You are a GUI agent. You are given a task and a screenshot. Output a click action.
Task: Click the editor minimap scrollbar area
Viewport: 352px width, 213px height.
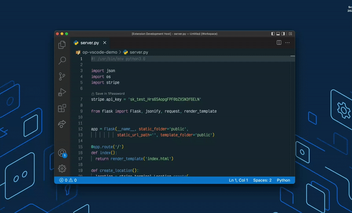click(293, 116)
